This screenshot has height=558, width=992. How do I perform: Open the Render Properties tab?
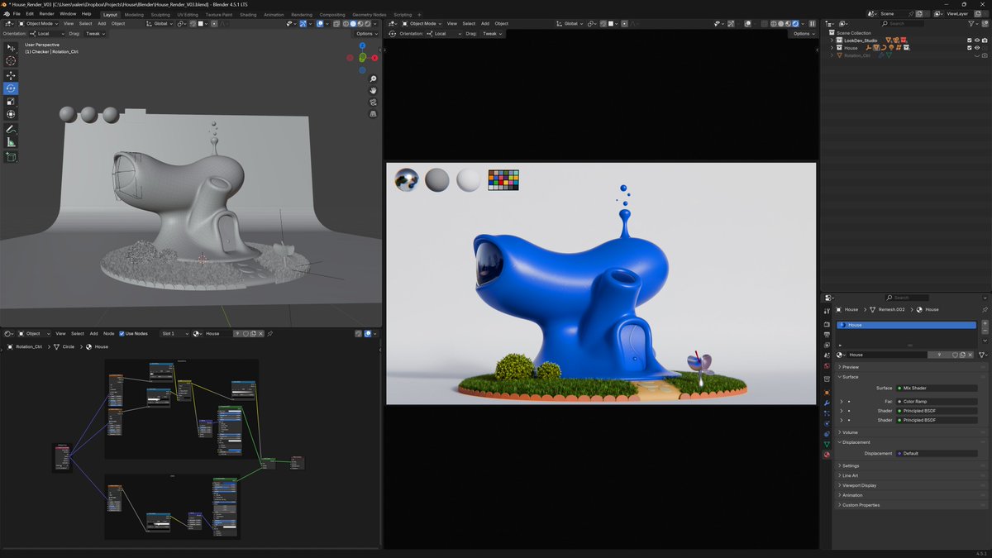point(826,324)
